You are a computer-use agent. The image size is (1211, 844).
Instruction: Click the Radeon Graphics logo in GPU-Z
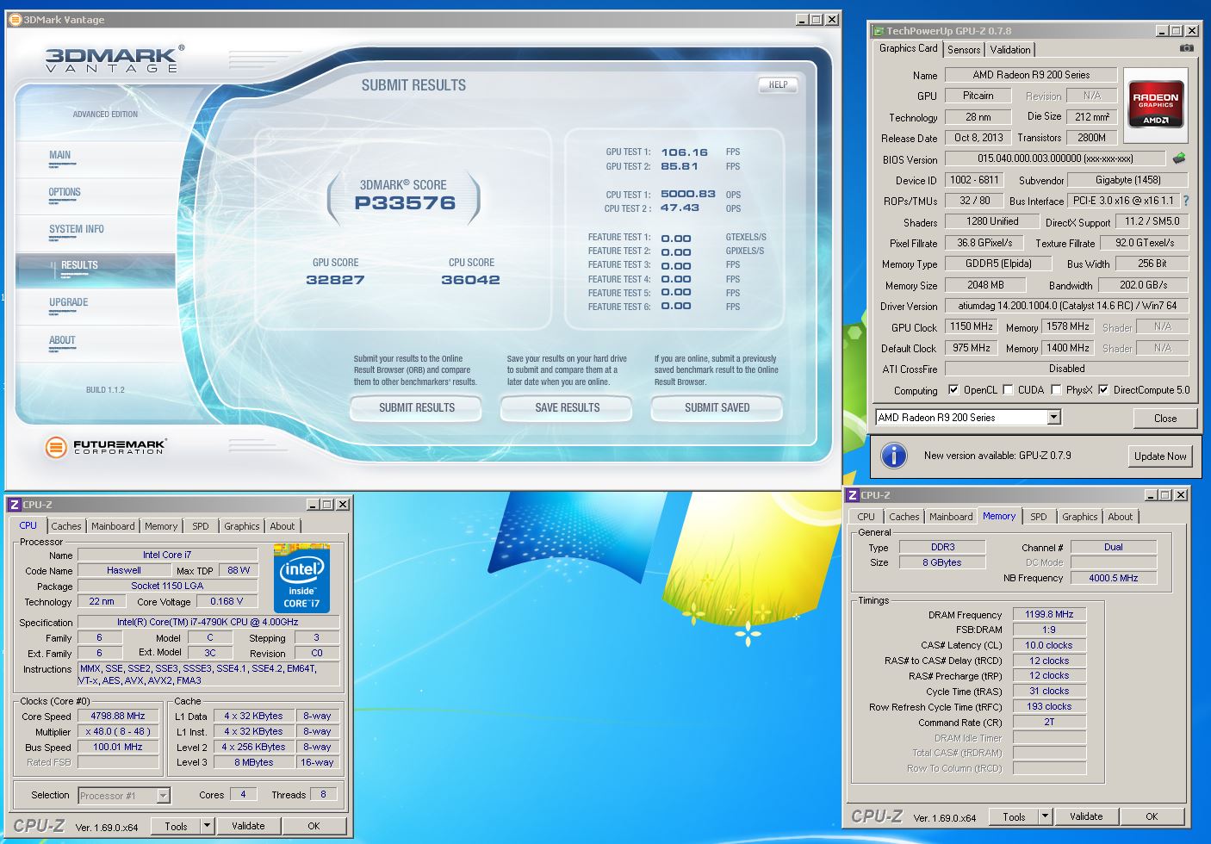[x=1155, y=106]
